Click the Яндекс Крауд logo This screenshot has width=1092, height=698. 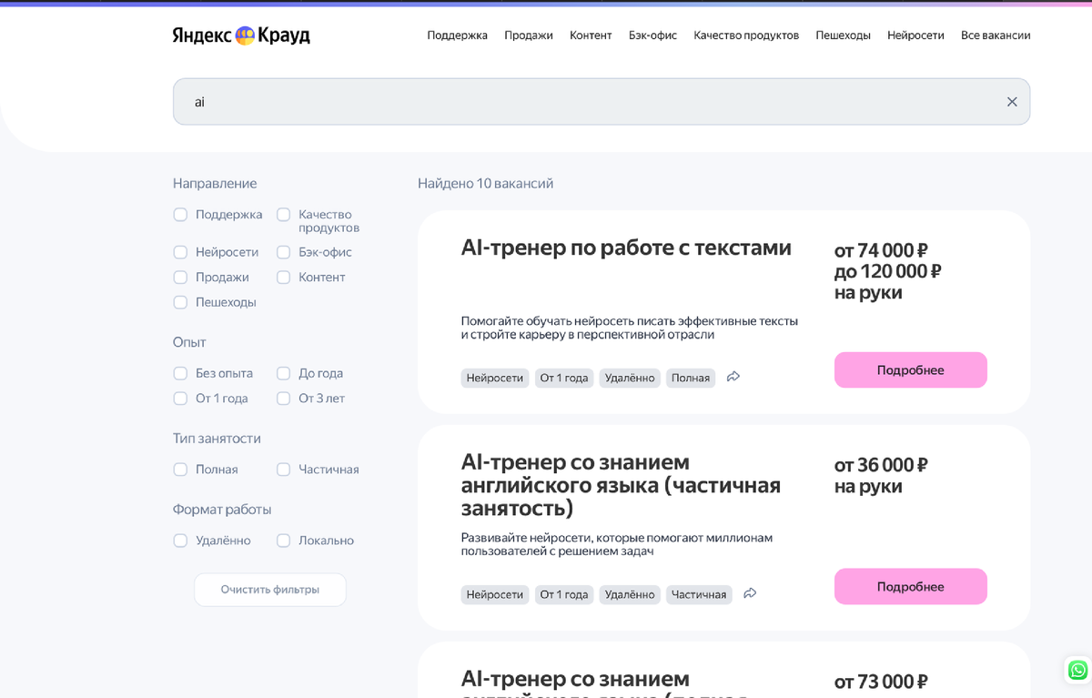tap(240, 35)
